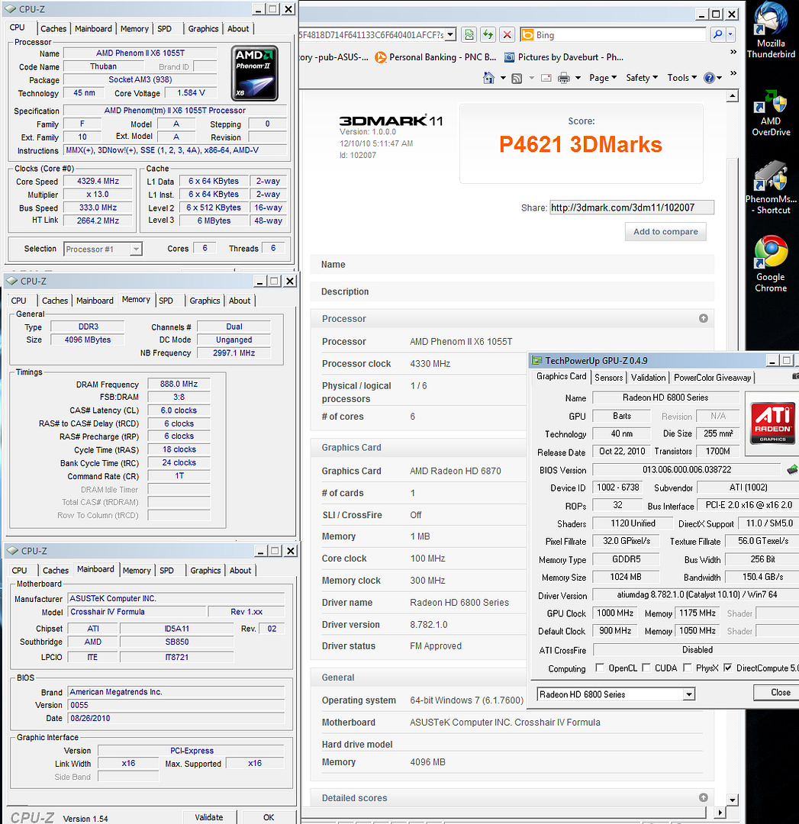The width and height of the screenshot is (799, 824).
Task: Click the P4621 3DMarks score text
Action: pyautogui.click(x=580, y=144)
